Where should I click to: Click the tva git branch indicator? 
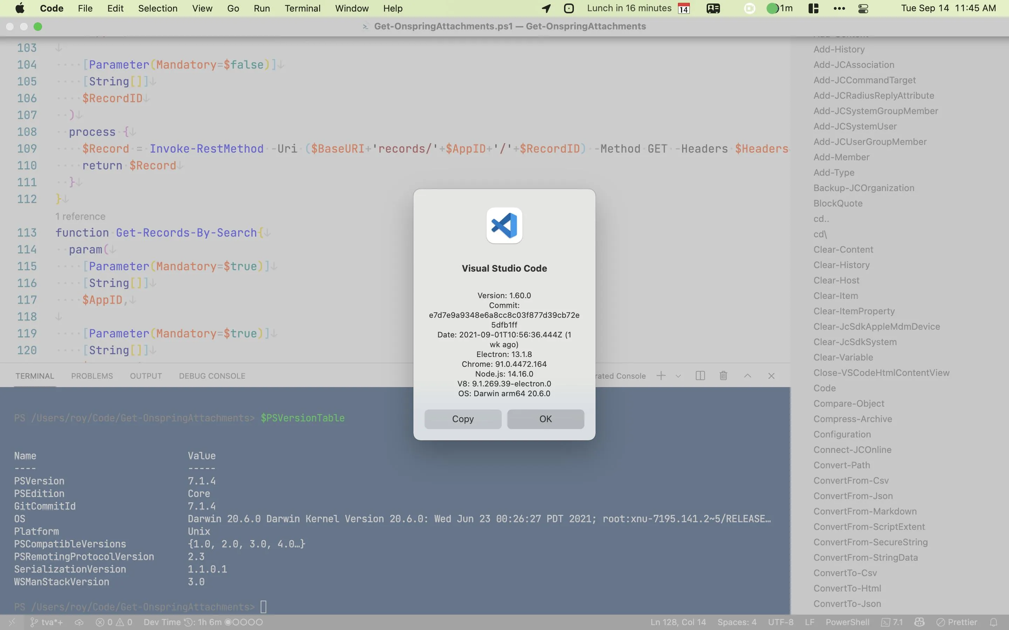47,622
